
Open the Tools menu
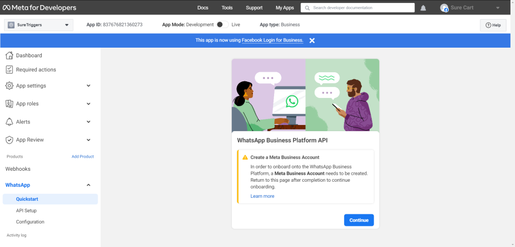227,8
